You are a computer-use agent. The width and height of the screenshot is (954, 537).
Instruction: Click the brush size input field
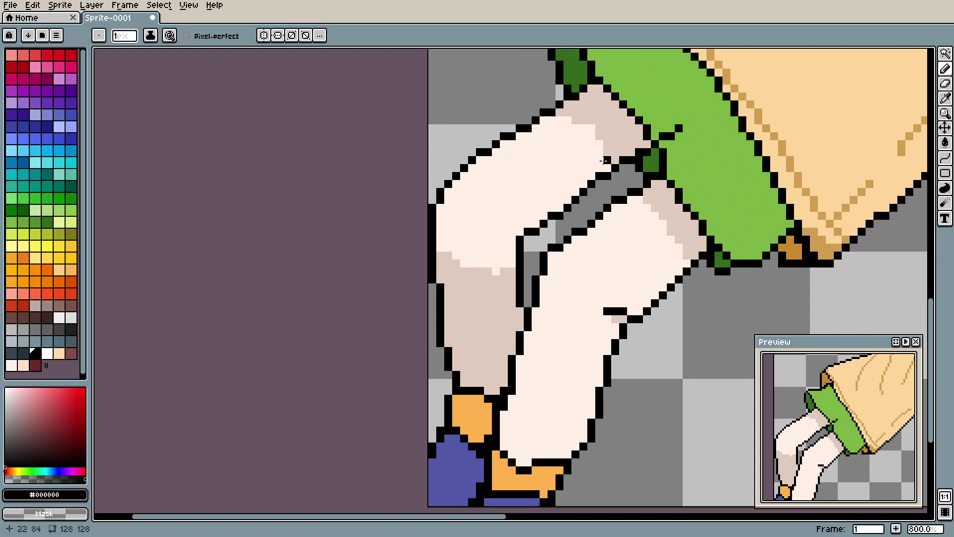[x=124, y=35]
